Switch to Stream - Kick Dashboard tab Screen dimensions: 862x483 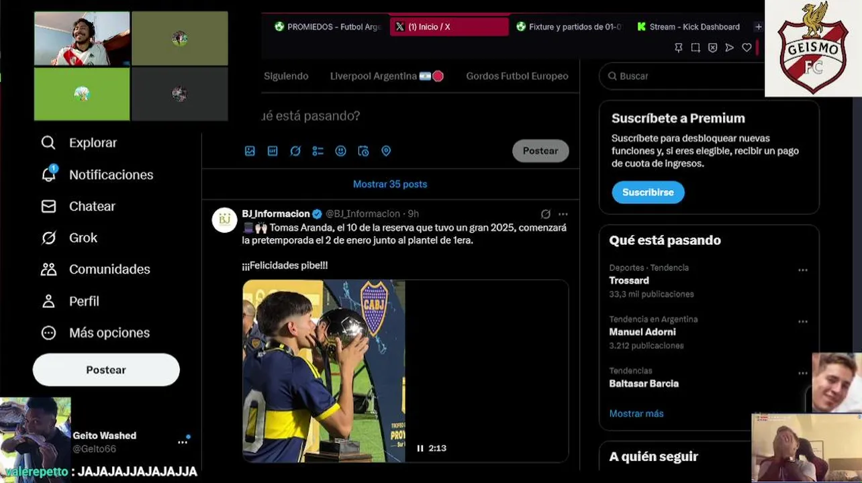point(689,27)
